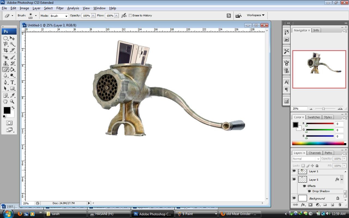
Task: Enable Erase to History checkbox
Action: (x=130, y=16)
